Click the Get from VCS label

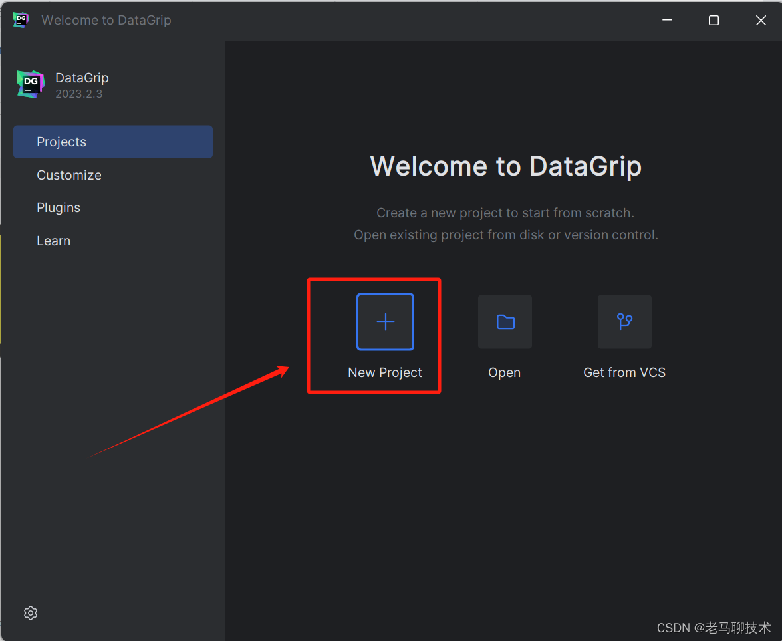pyautogui.click(x=624, y=372)
